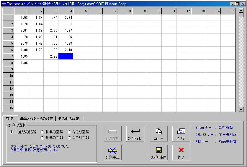Maximize the TabMeasure window
Screen dimensions: 247x167
[x=238, y=4]
